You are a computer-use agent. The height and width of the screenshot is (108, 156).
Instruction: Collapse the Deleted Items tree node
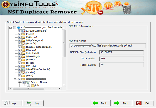pos(20,82)
